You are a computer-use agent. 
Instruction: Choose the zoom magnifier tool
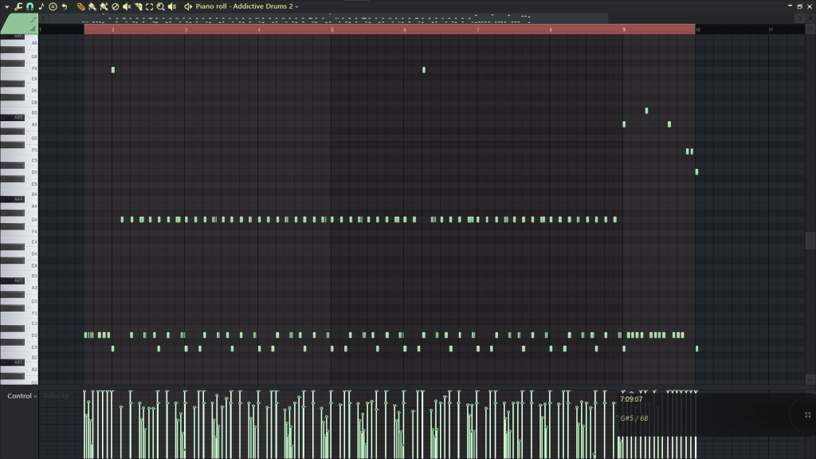point(160,6)
